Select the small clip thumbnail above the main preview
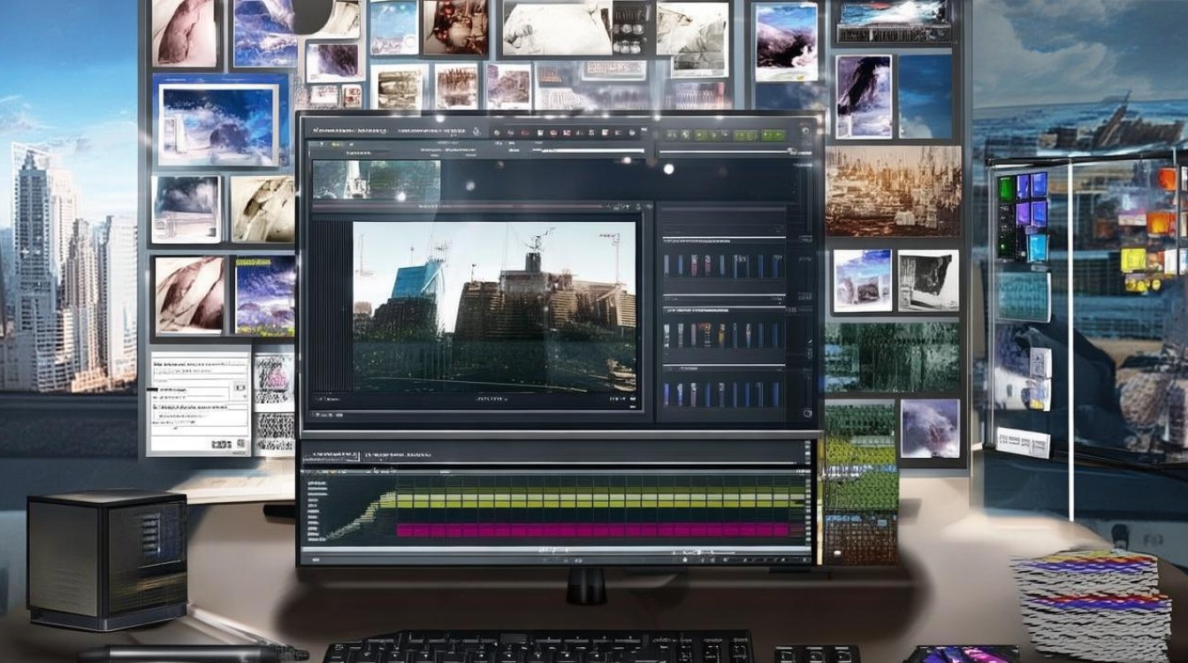The image size is (1188, 663). click(377, 179)
